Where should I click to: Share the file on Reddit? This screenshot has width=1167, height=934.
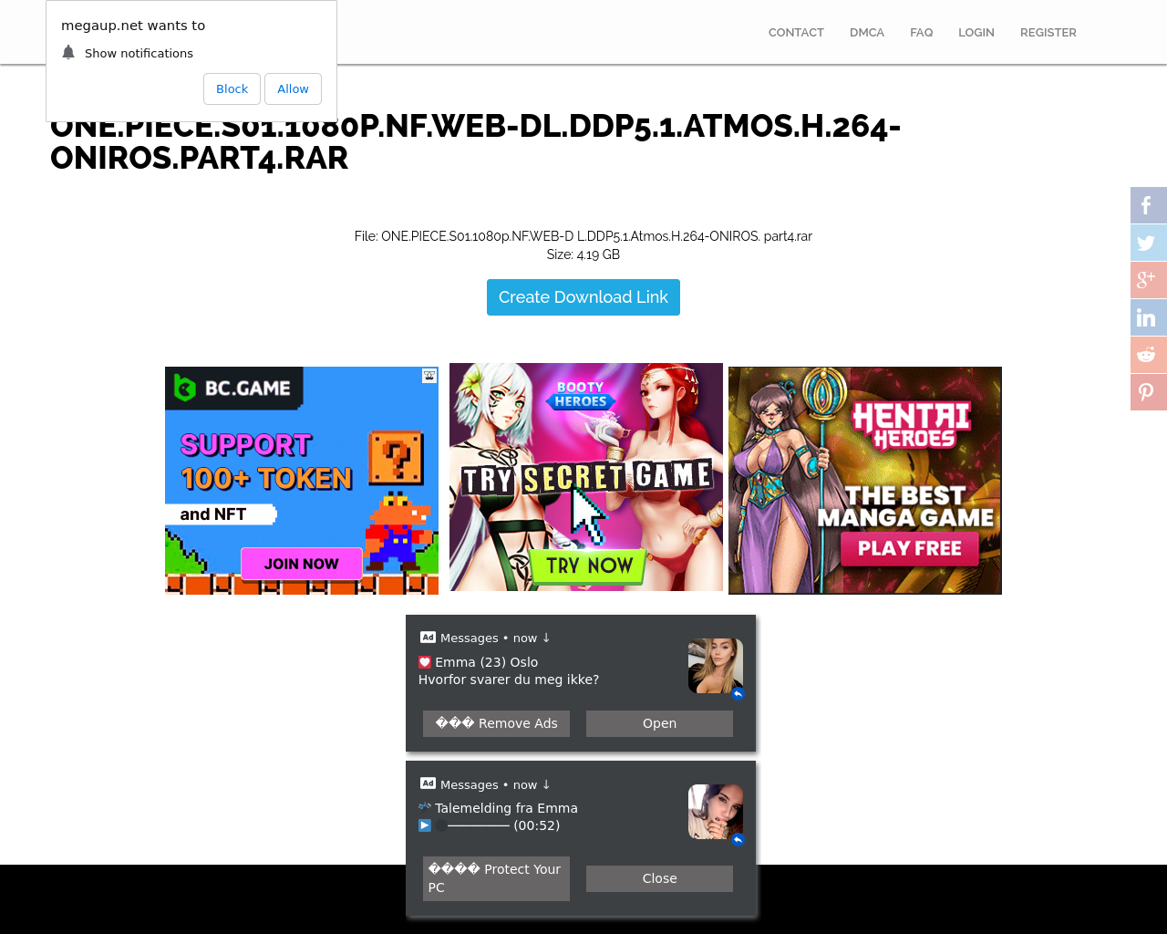coord(1149,355)
